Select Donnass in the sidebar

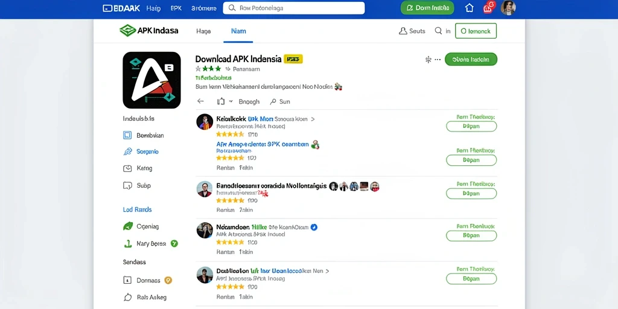coord(142,280)
